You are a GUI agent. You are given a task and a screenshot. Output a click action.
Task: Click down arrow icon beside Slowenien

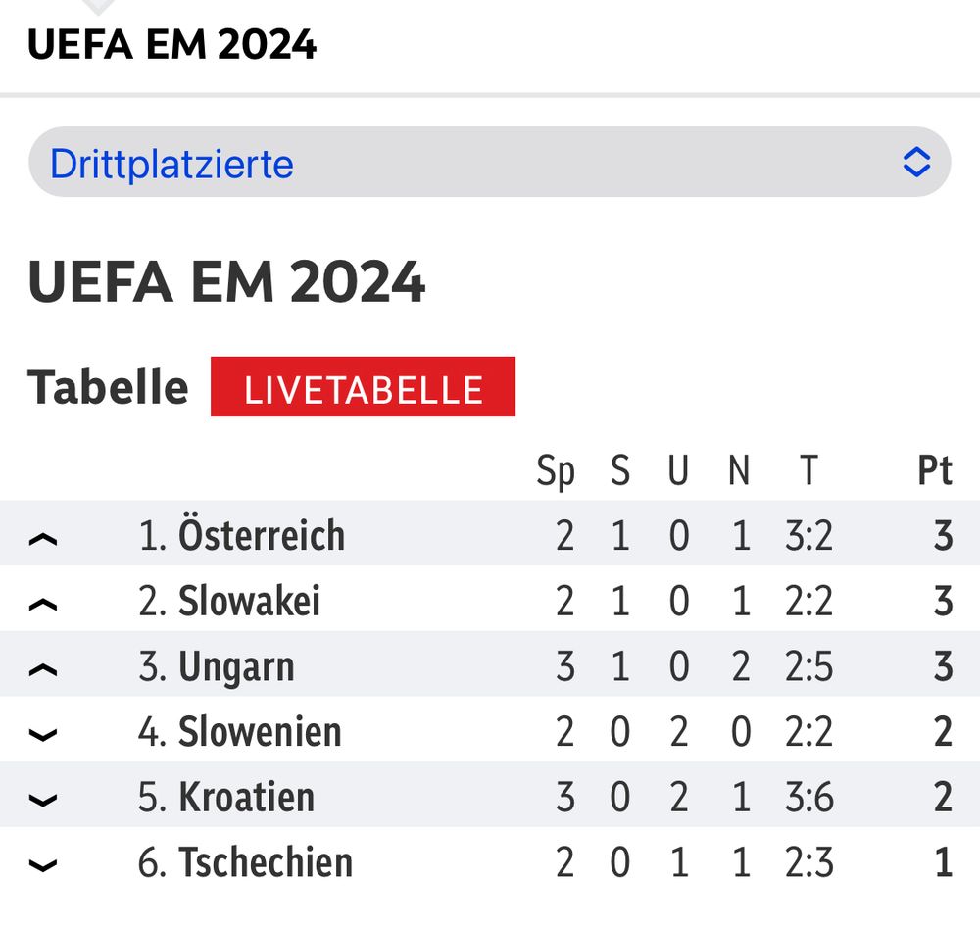coord(44,734)
